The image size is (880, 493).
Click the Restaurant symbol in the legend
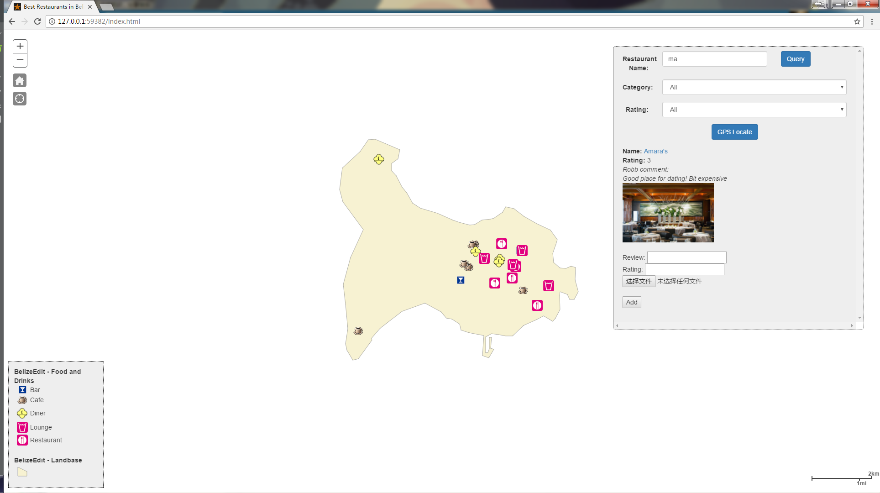pos(22,440)
